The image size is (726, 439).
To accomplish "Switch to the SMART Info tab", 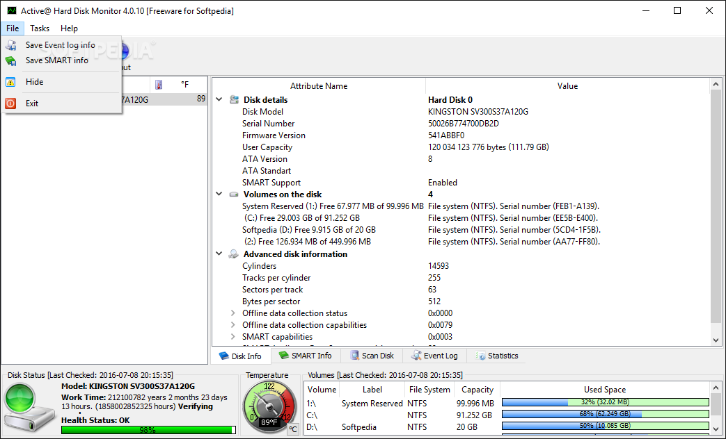I will click(x=305, y=356).
